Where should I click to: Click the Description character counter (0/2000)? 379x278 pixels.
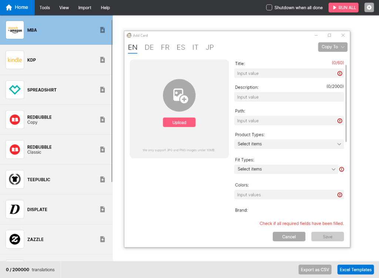pos(335,86)
